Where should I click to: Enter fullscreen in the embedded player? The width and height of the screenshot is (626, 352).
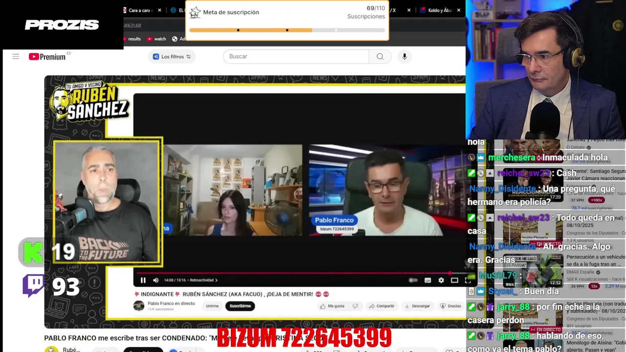tap(468, 280)
